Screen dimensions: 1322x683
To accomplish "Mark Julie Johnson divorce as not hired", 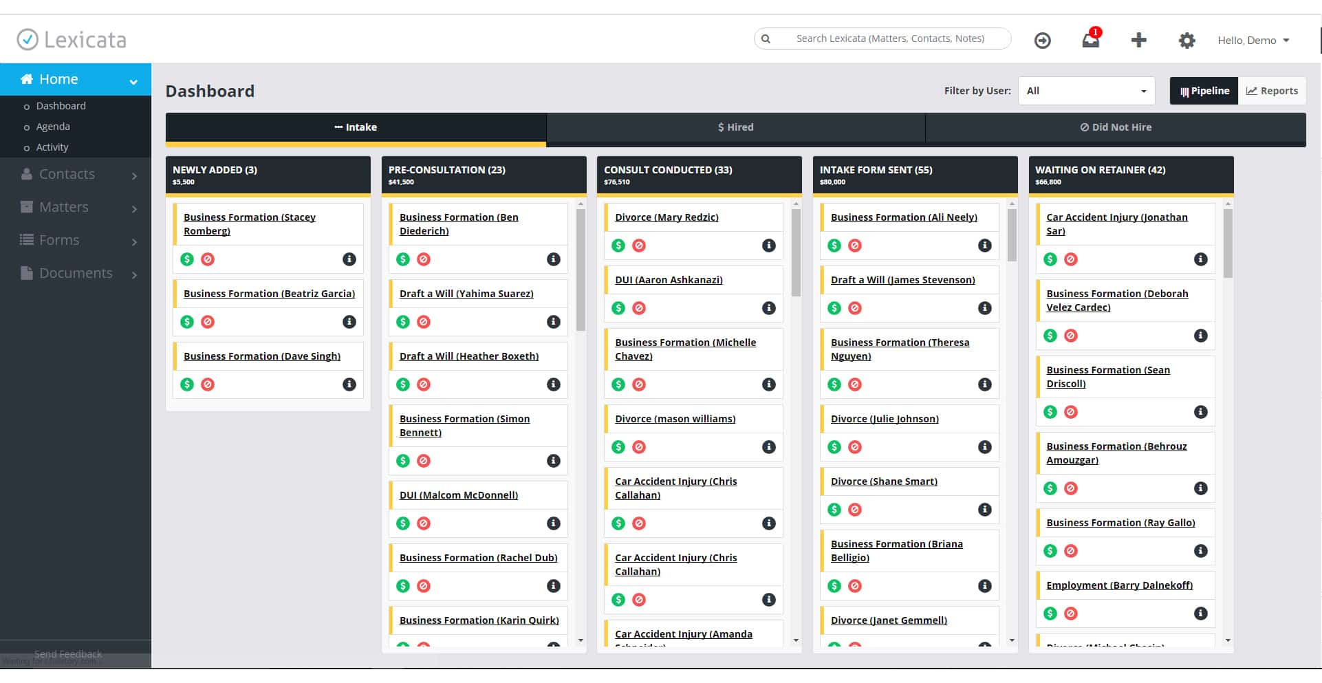I will [x=855, y=447].
